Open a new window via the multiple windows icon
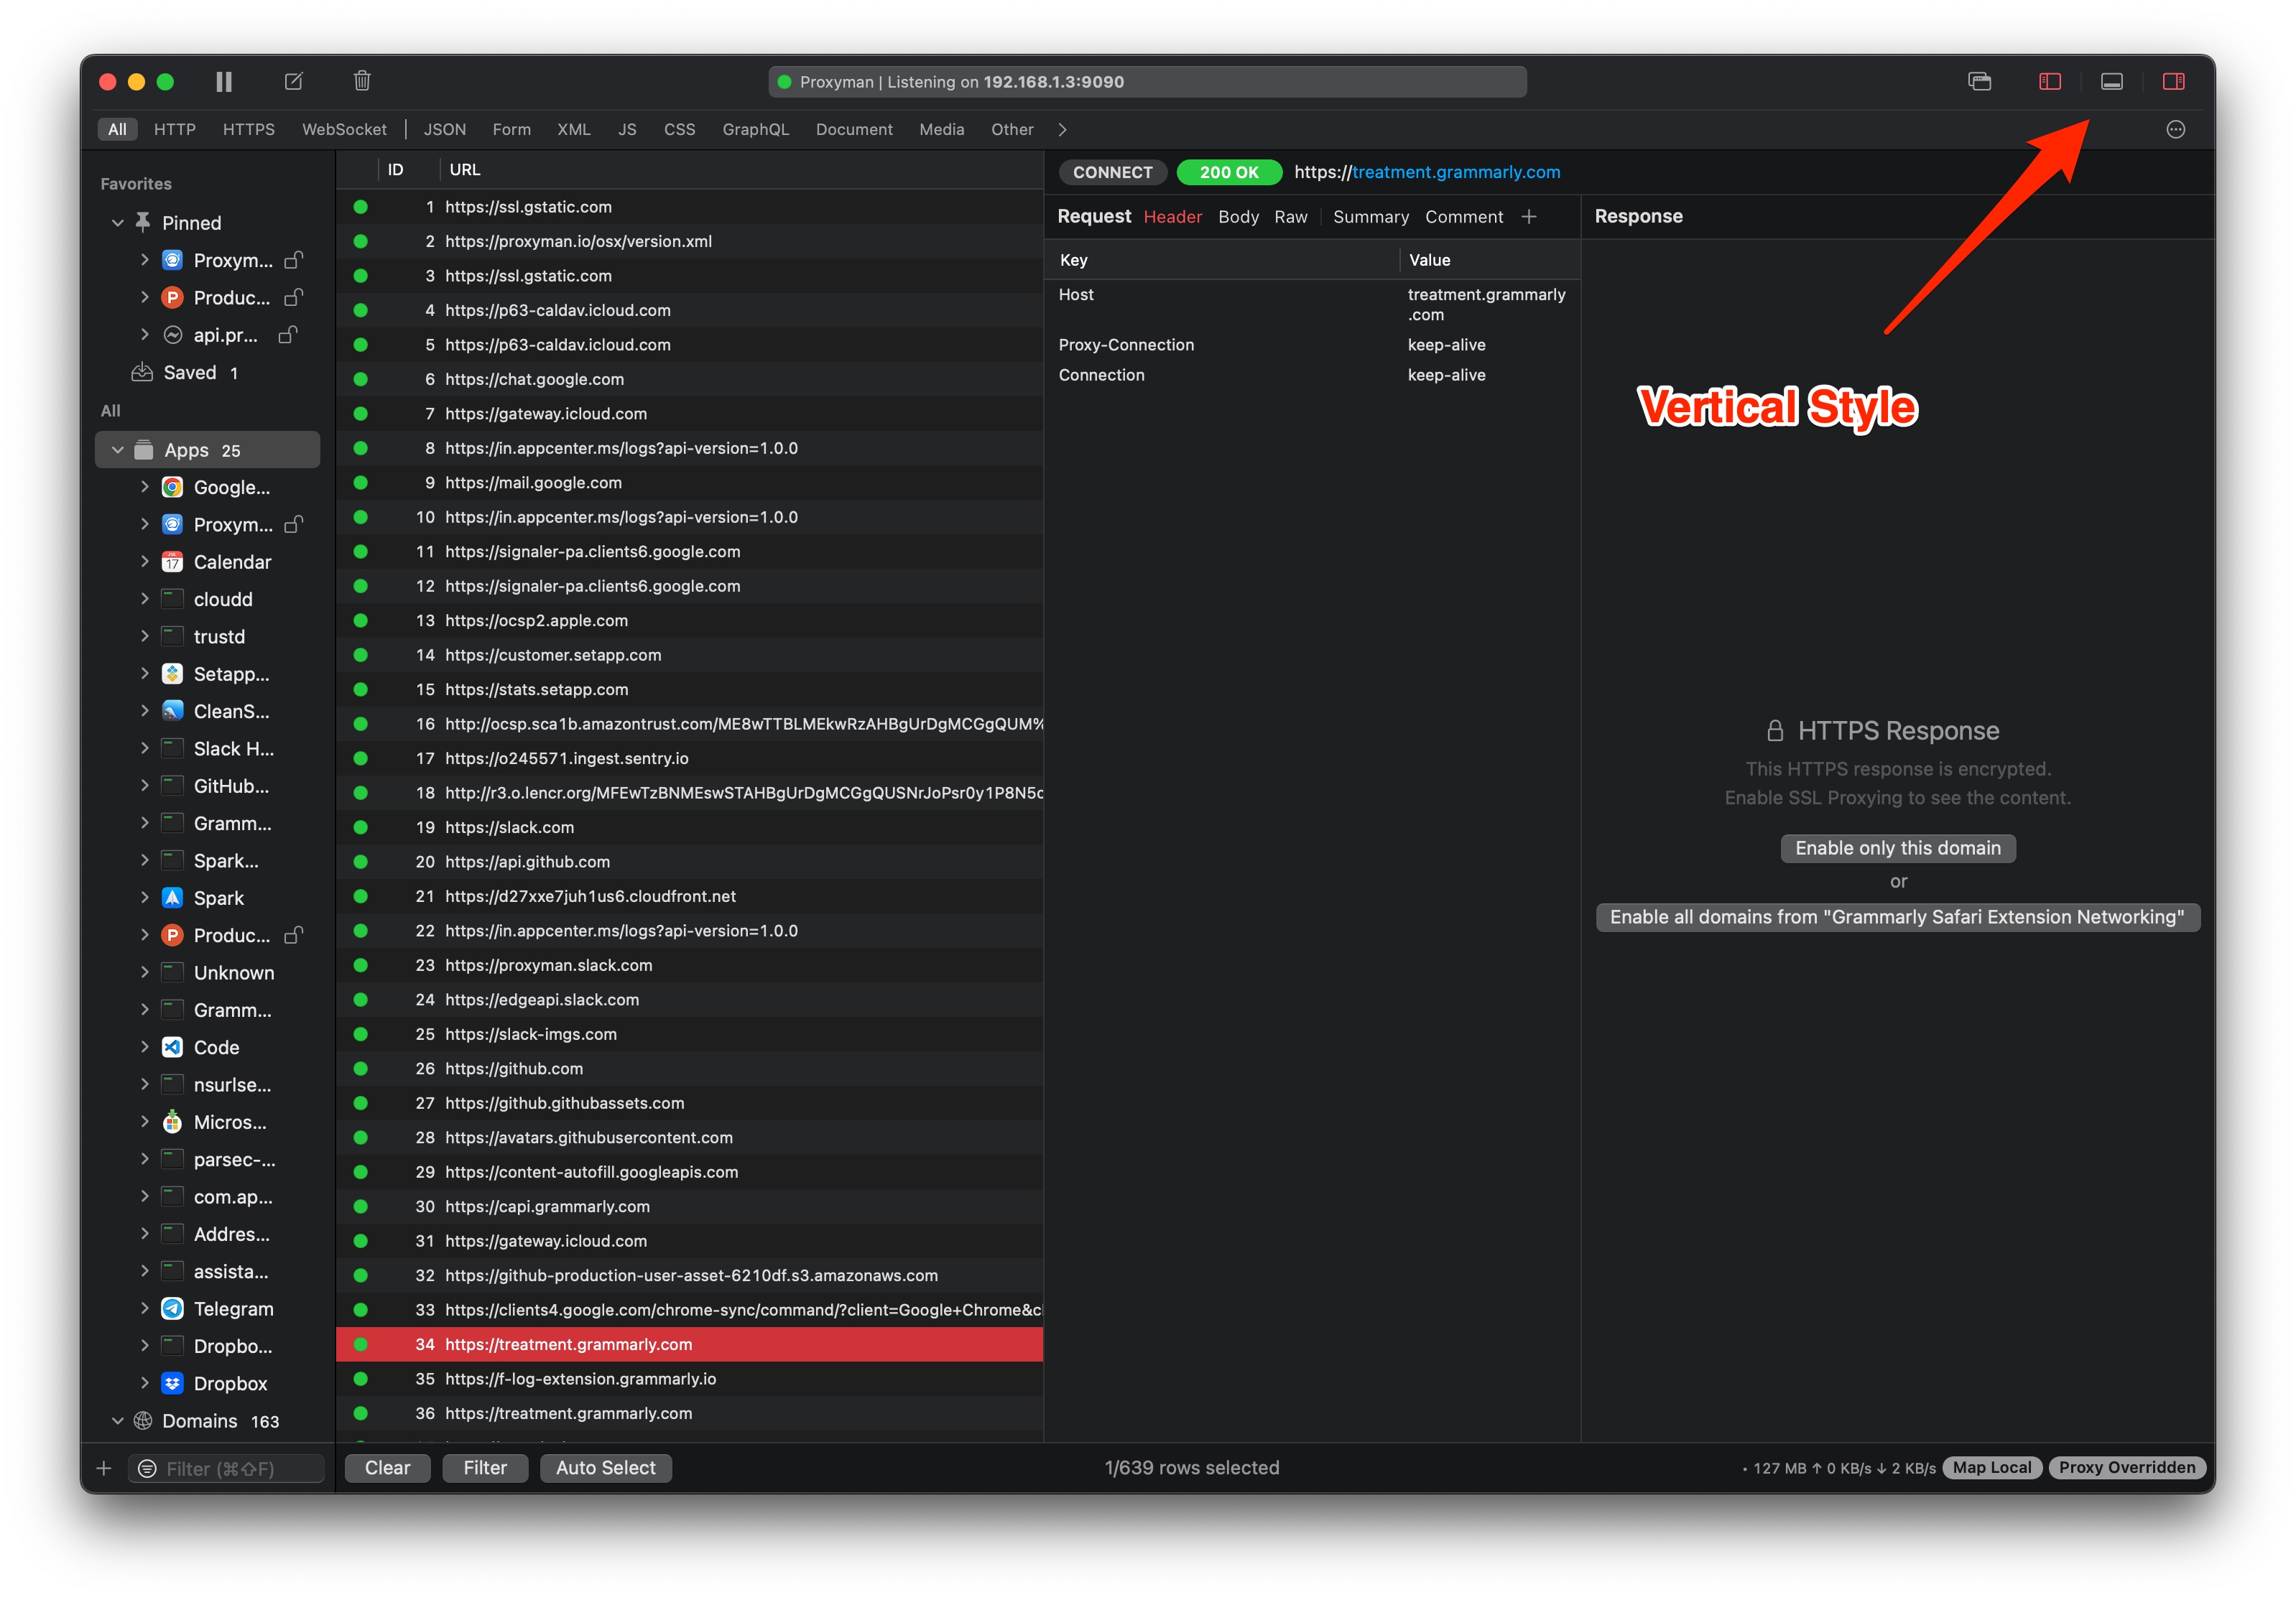Image resolution: width=2296 pixels, height=1600 pixels. (x=1979, y=81)
